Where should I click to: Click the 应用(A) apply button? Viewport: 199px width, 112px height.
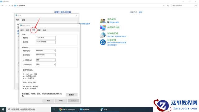coord(73,101)
